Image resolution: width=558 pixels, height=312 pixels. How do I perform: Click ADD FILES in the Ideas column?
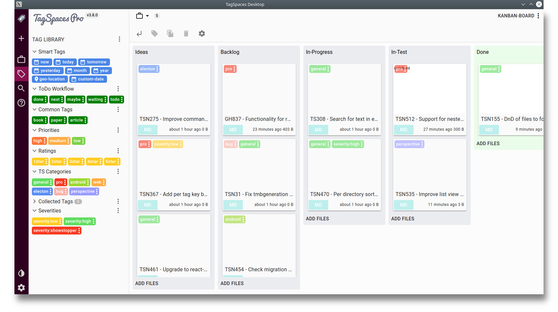point(147,283)
